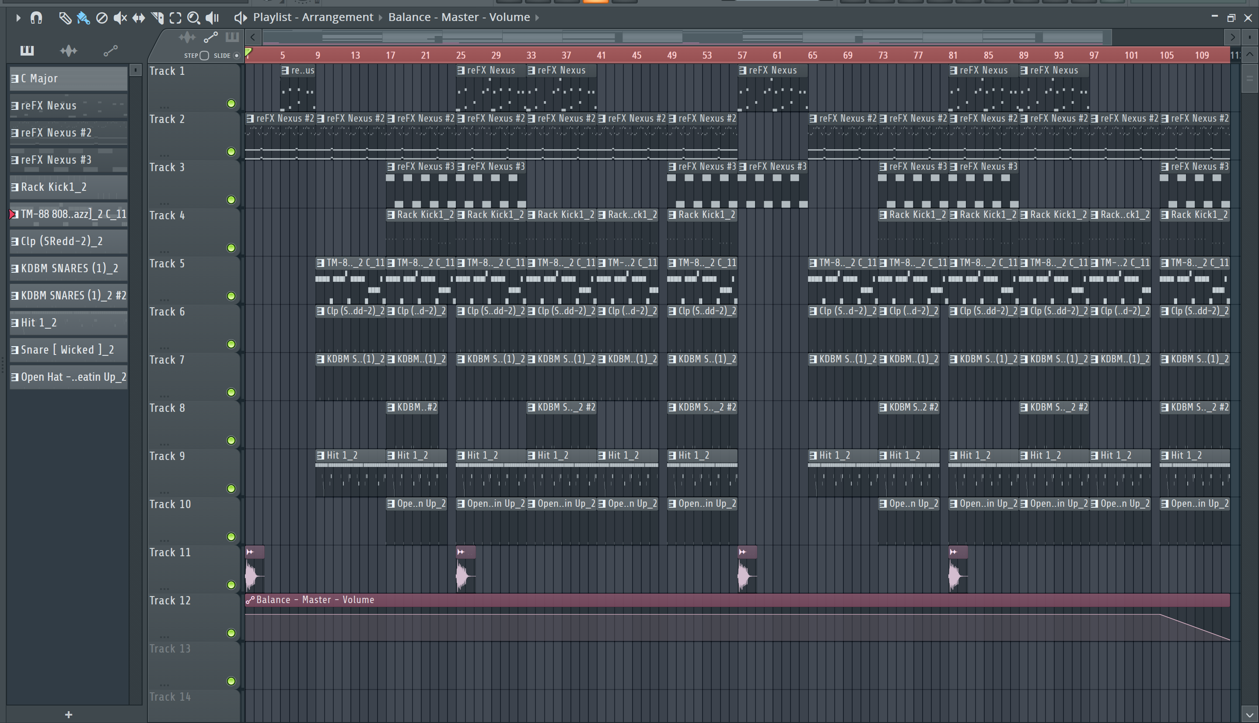This screenshot has width=1259, height=723.
Task: Open the three-dot options on Track 1
Action: coord(164,107)
